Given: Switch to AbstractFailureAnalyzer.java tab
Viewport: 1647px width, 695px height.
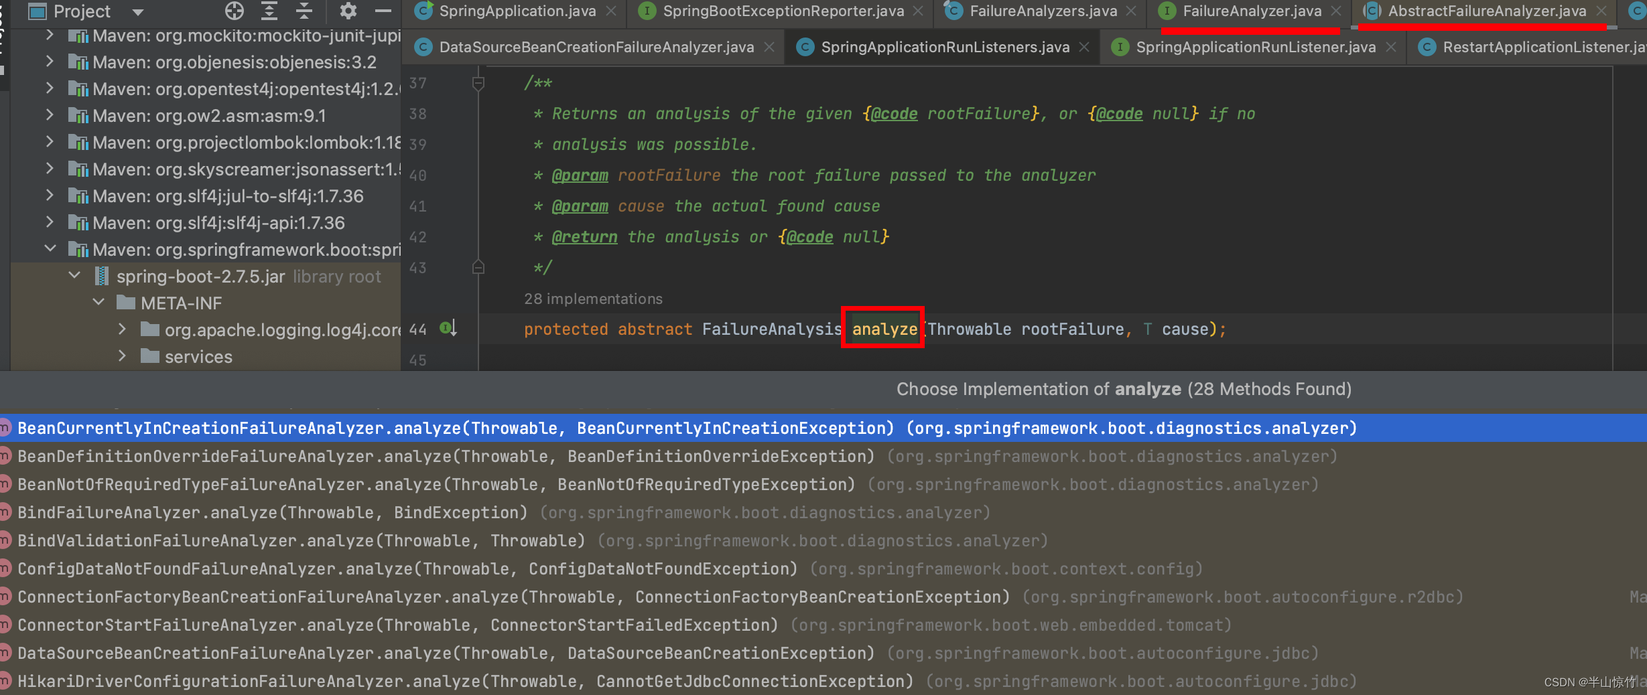Looking at the screenshot, I should [1487, 11].
